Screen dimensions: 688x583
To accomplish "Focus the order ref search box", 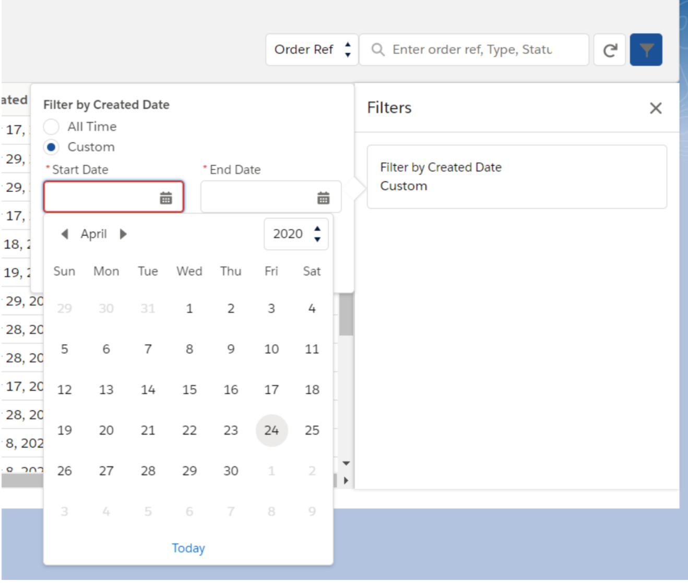I will point(472,50).
